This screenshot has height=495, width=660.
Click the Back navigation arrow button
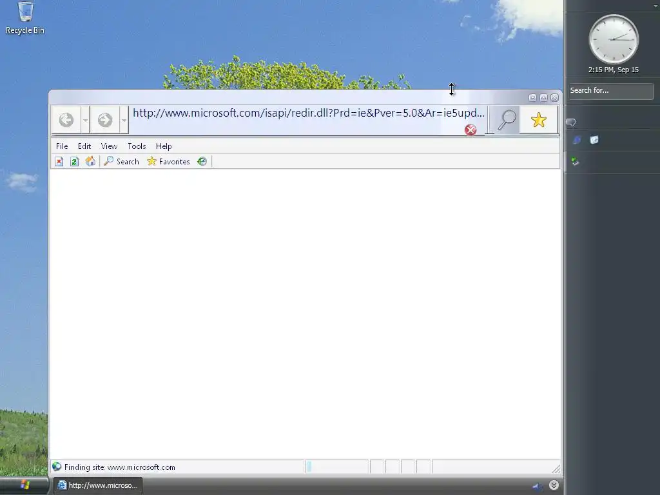66,120
